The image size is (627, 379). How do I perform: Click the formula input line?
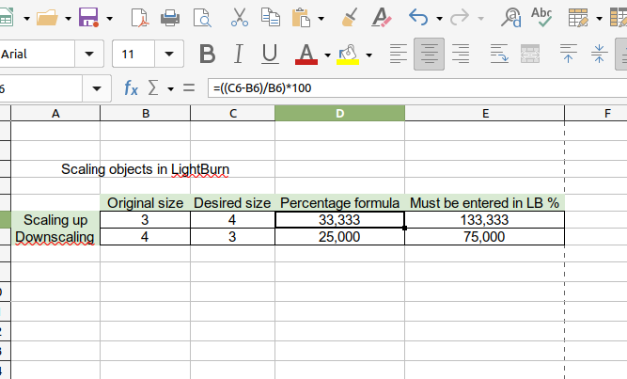click(414, 88)
